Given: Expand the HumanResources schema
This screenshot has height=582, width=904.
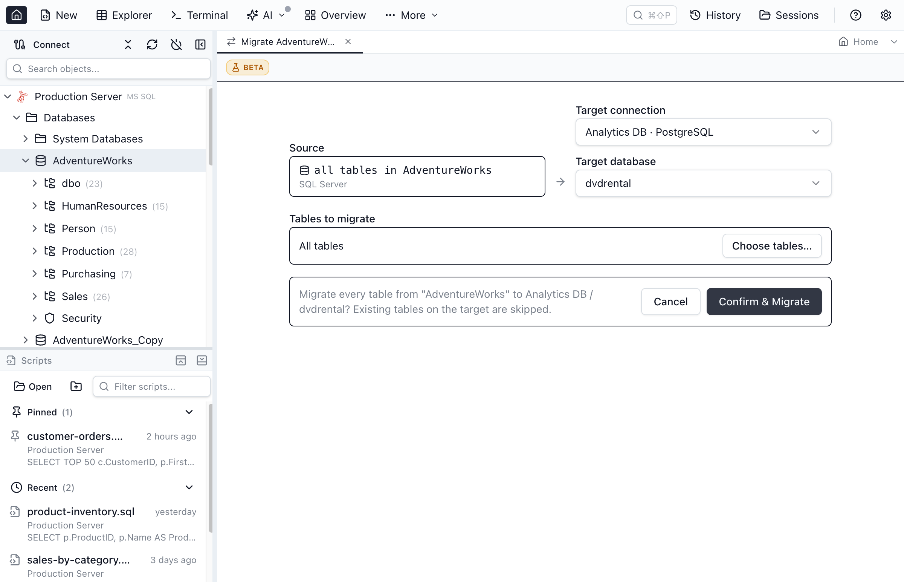Looking at the screenshot, I should click(x=35, y=206).
